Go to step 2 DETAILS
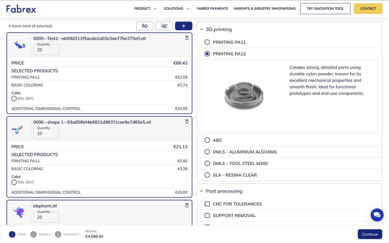 coord(41,234)
